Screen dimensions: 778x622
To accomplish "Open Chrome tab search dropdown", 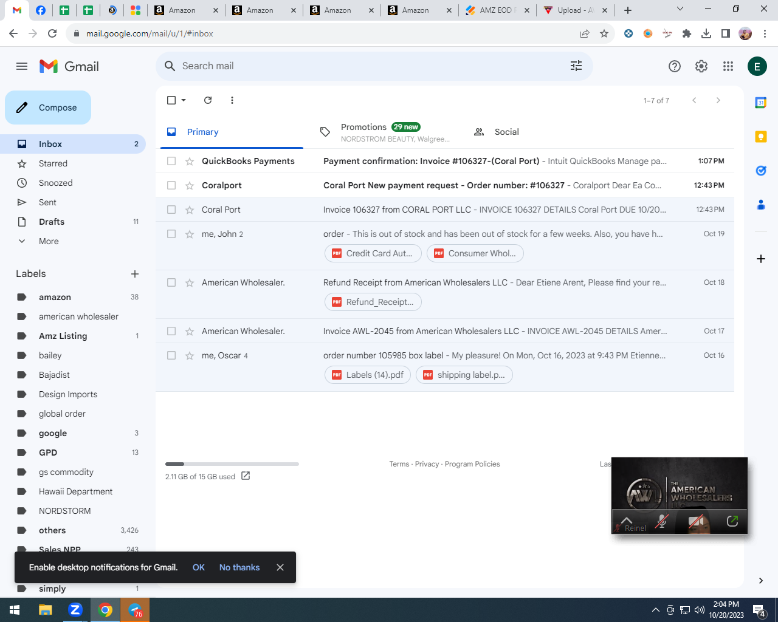I will click(680, 9).
